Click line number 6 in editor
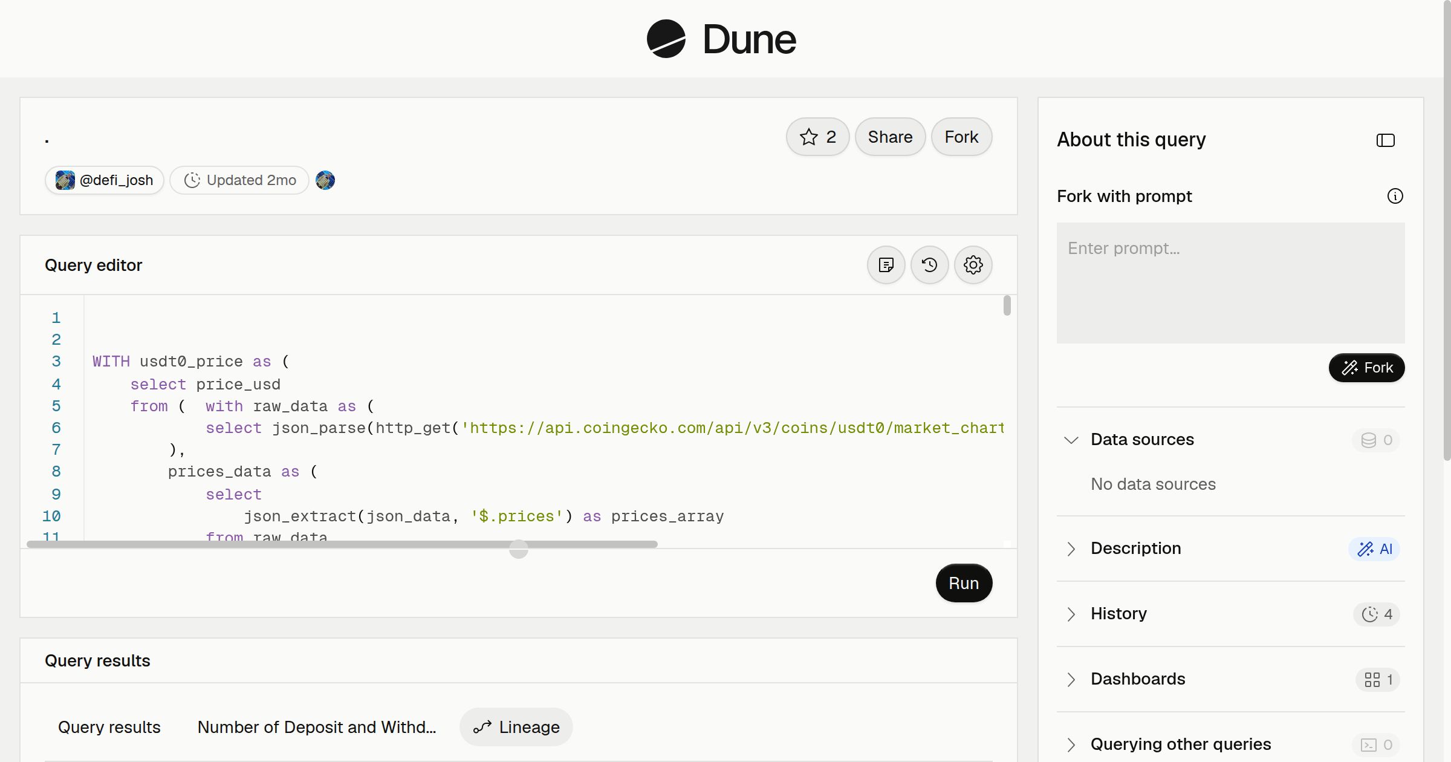This screenshot has height=762, width=1451. [x=56, y=428]
